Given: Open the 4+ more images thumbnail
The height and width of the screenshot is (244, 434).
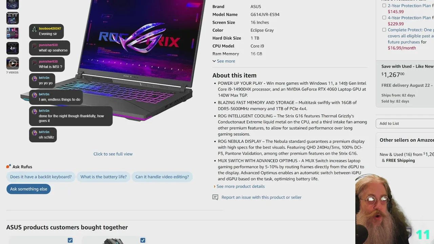Looking at the screenshot, I should [x=13, y=48].
